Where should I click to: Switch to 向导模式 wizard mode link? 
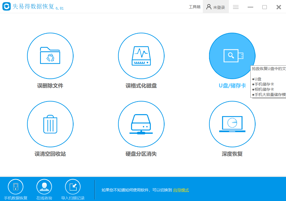tap(181, 190)
